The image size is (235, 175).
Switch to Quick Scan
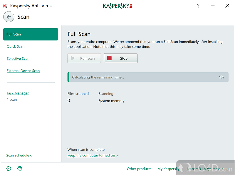click(16, 46)
